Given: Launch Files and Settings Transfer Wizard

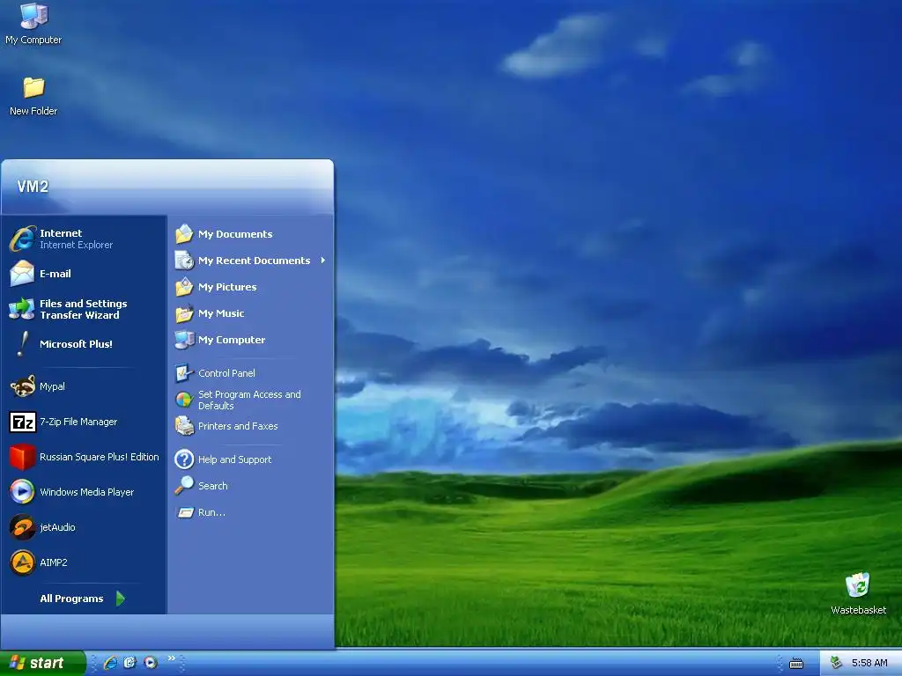Looking at the screenshot, I should click(x=84, y=309).
